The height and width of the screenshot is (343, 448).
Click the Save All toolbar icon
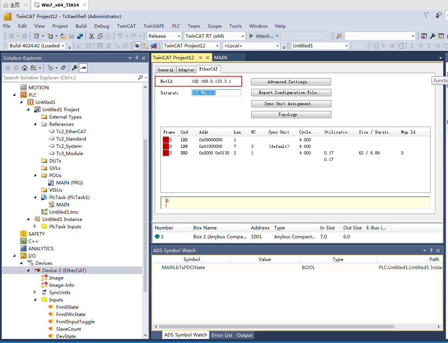coord(80,36)
